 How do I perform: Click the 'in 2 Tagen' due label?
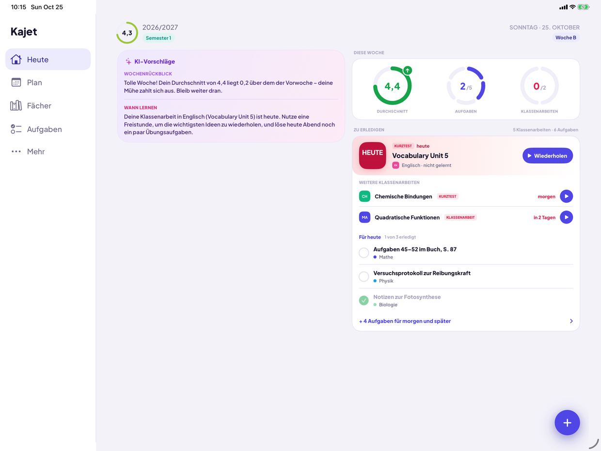544,217
